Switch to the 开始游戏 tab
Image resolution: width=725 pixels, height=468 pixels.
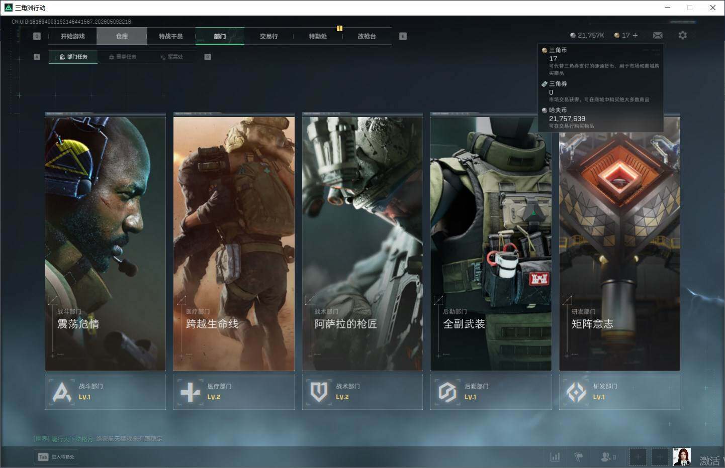73,36
